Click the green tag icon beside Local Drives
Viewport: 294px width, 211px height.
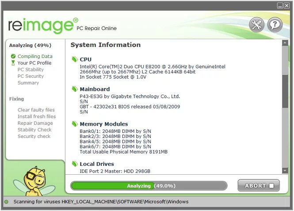click(x=75, y=164)
